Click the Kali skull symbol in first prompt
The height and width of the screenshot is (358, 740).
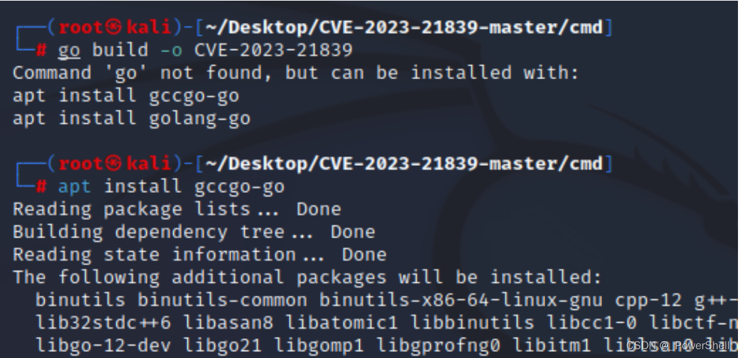114,27
